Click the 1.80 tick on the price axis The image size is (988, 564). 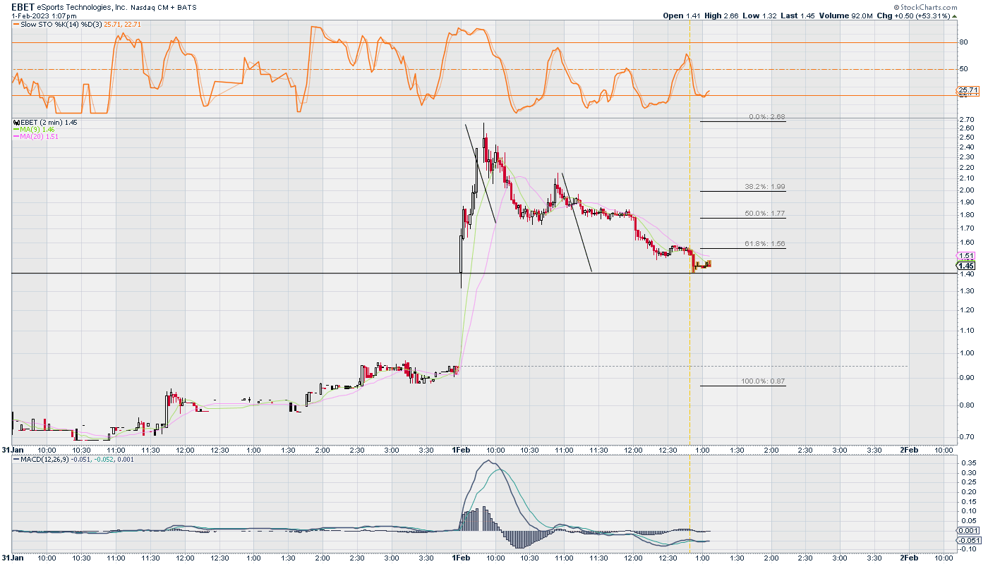[966, 214]
